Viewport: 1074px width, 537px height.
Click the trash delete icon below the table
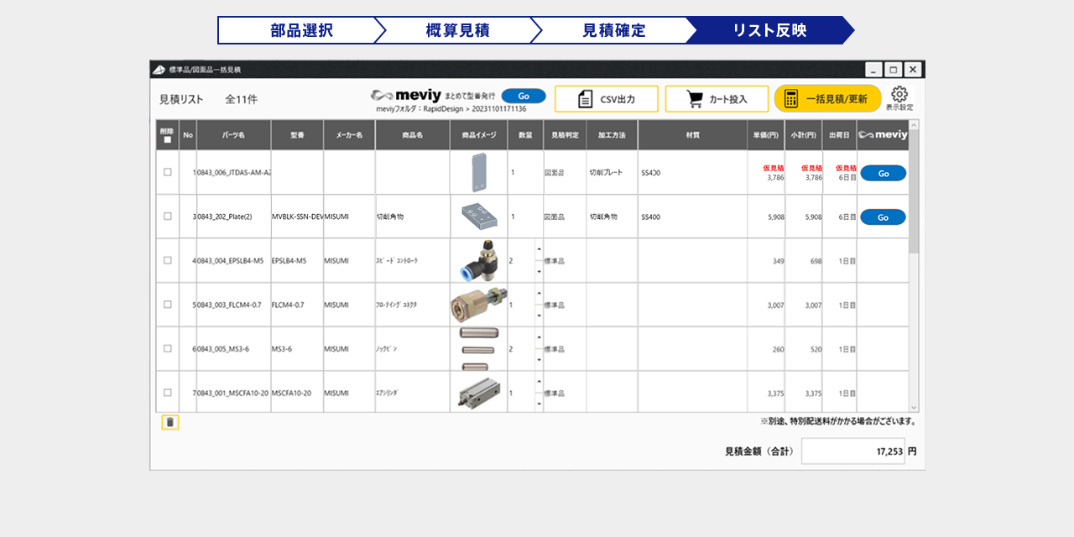(x=170, y=423)
